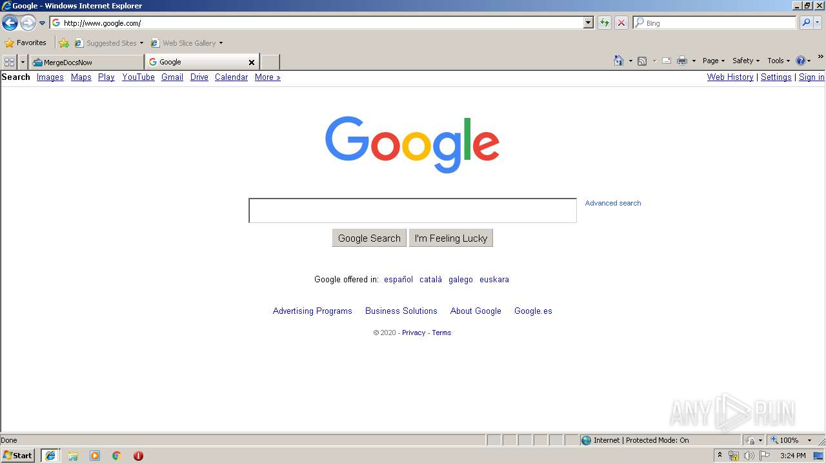Open the Google.es link
The width and height of the screenshot is (826, 464).
click(x=533, y=311)
